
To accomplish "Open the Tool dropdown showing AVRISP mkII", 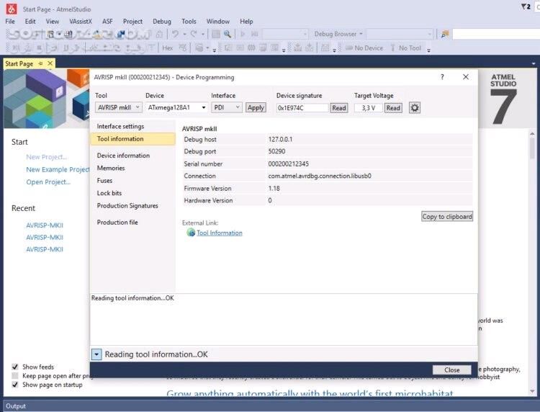I will (x=119, y=107).
